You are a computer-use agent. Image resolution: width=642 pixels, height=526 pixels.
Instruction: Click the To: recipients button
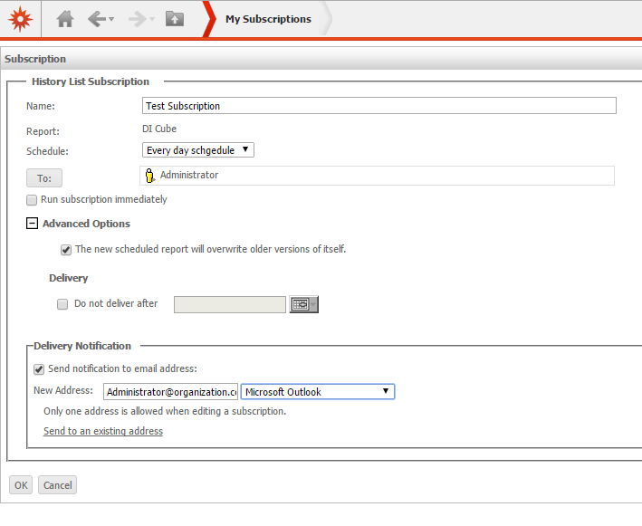coord(44,178)
